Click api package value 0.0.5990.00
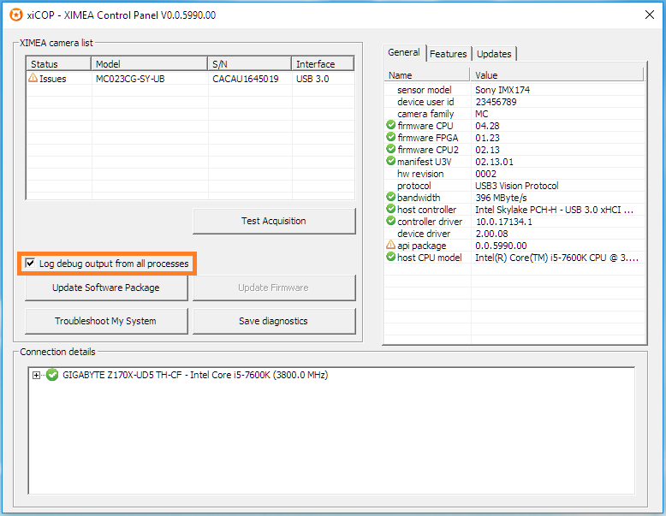This screenshot has width=666, height=516. point(501,246)
